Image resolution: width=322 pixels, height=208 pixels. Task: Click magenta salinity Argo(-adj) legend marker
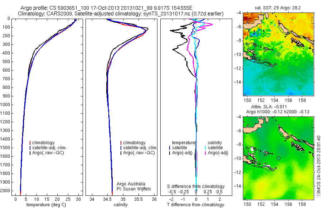(x=206, y=153)
